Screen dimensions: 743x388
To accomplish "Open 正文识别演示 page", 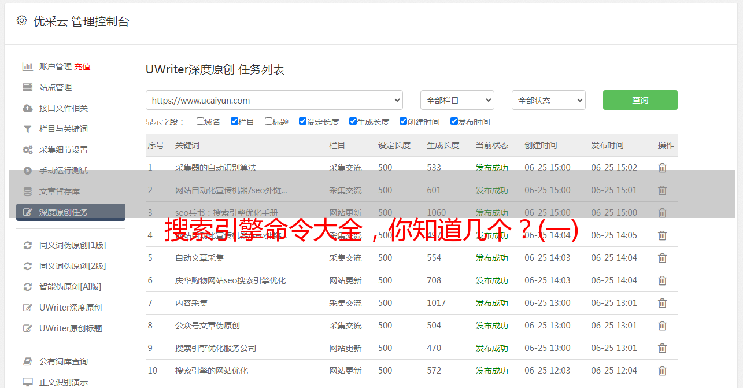I will pyautogui.click(x=64, y=382).
